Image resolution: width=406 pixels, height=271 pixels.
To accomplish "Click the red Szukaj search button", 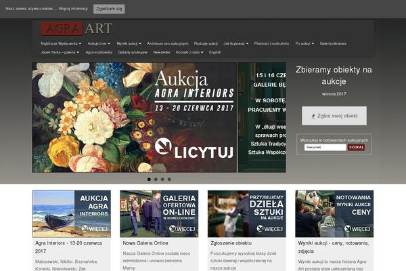I will pos(356,147).
